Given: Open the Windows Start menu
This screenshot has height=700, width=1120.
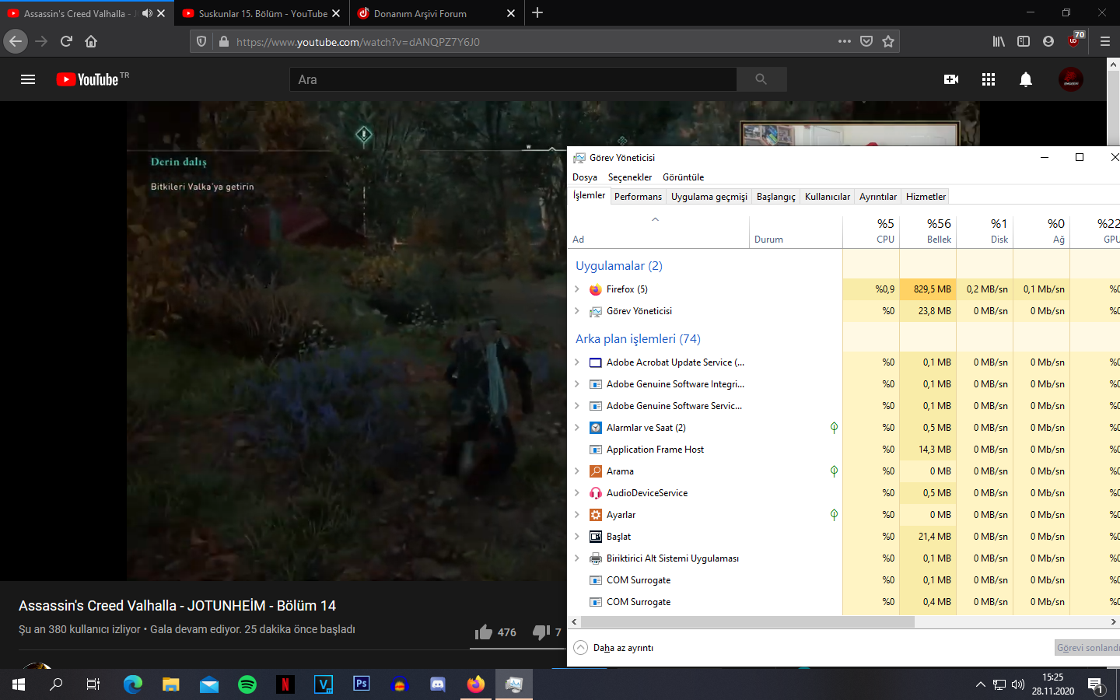Looking at the screenshot, I should tap(19, 684).
